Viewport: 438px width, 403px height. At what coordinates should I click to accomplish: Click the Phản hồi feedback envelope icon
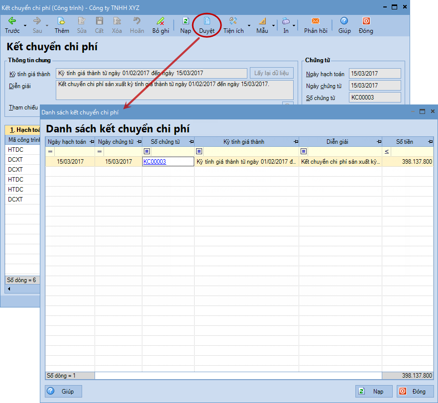tap(316, 21)
